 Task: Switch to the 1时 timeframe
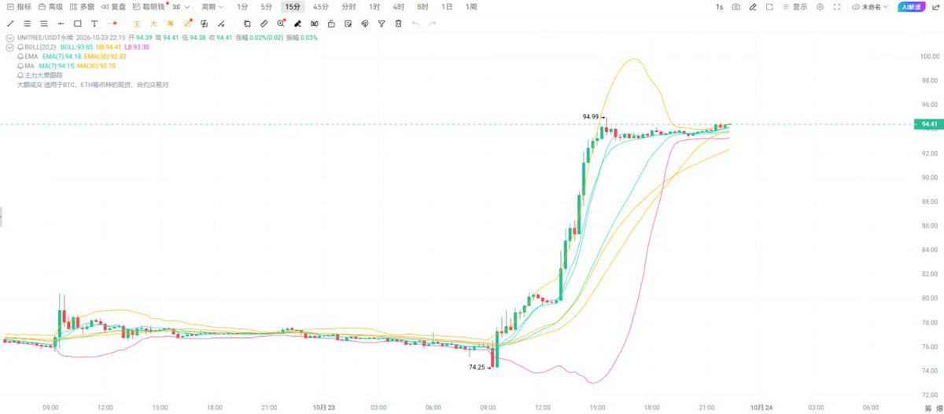[x=374, y=6]
